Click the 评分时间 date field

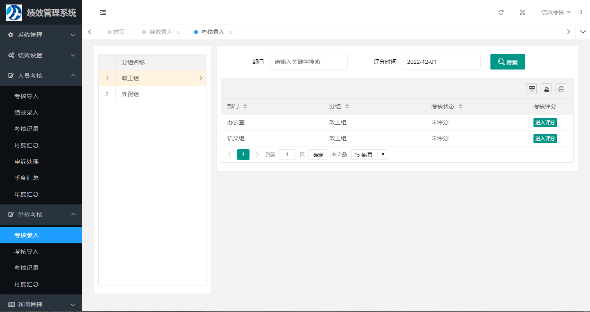441,62
